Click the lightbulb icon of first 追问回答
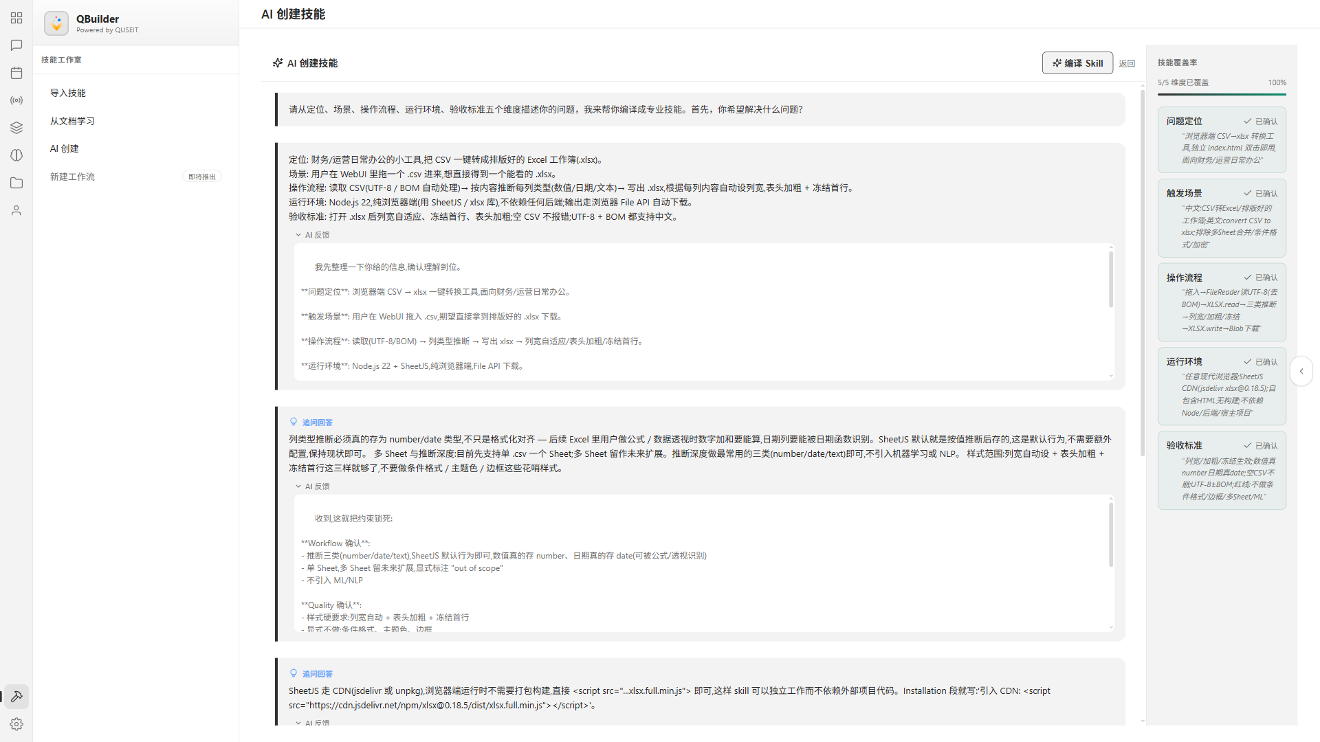Viewport: 1320px width, 742px height. (x=294, y=422)
